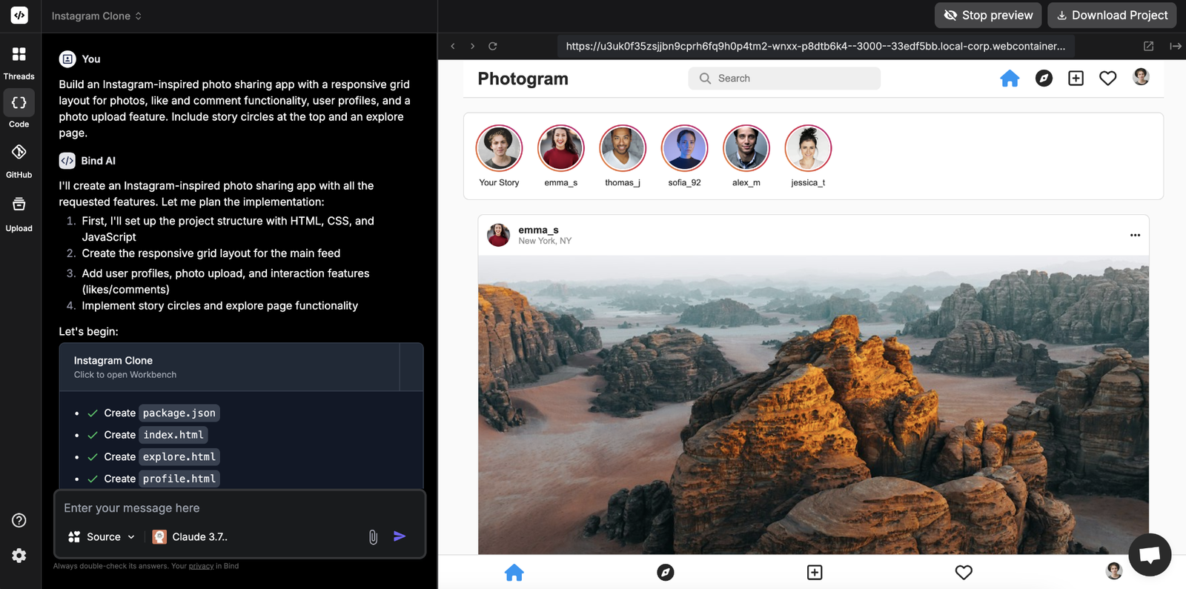Open the Claude 3.7 model selector

click(x=191, y=537)
